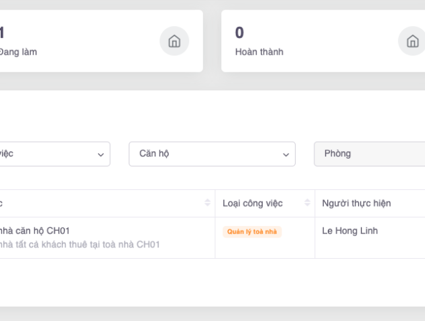Open the Phòng selector field
425x321 pixels.
tap(369, 154)
